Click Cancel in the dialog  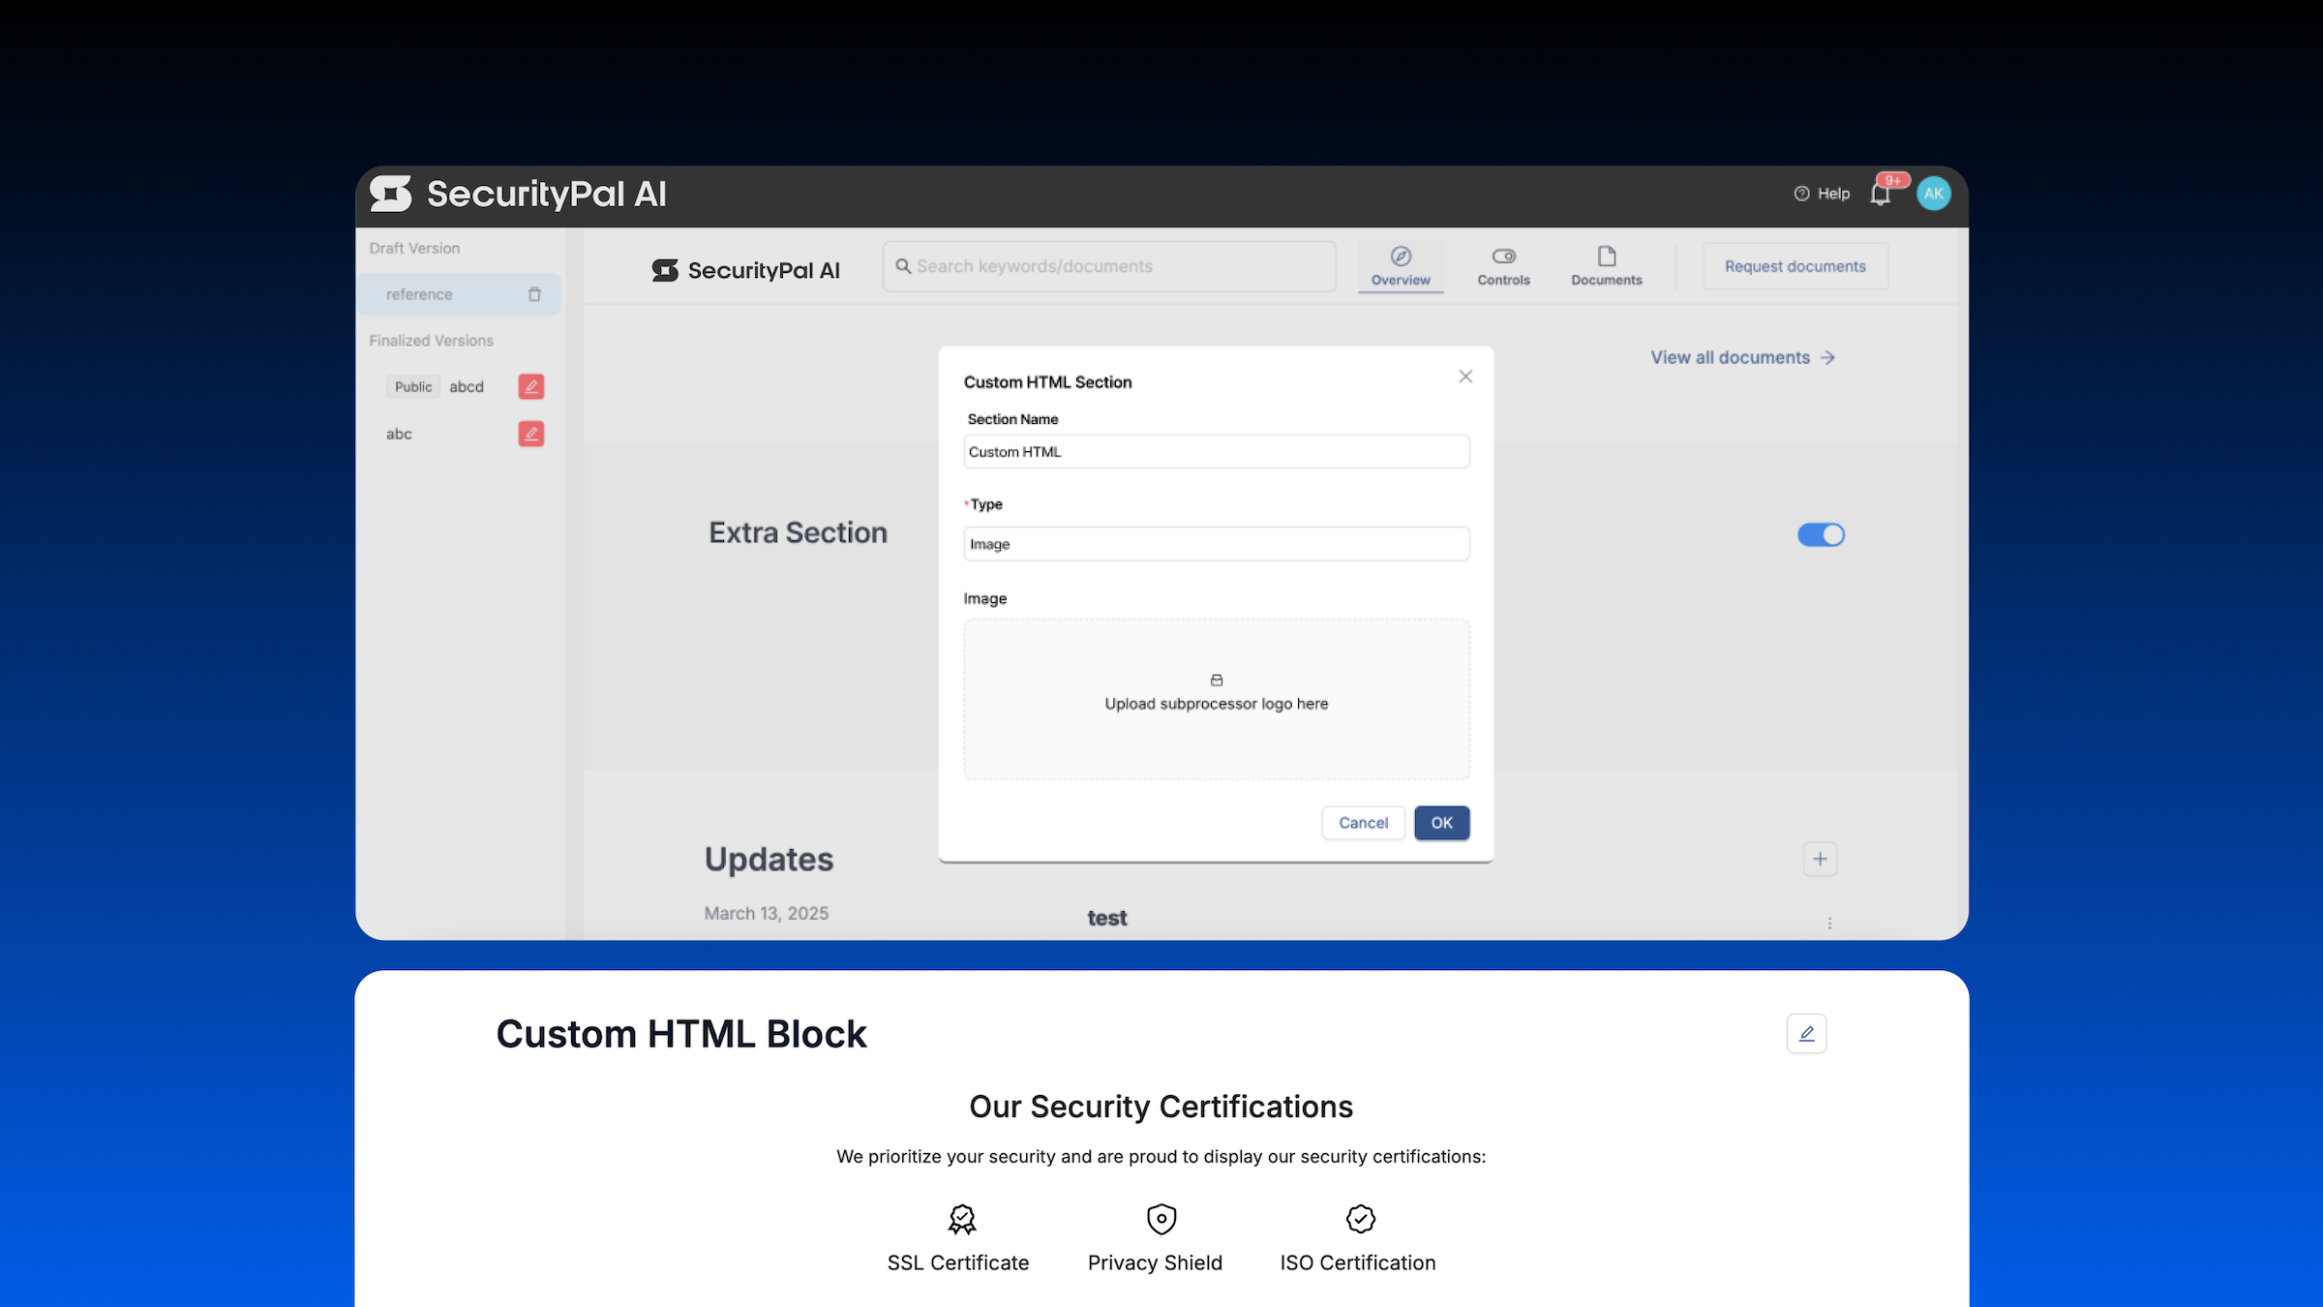pos(1363,823)
